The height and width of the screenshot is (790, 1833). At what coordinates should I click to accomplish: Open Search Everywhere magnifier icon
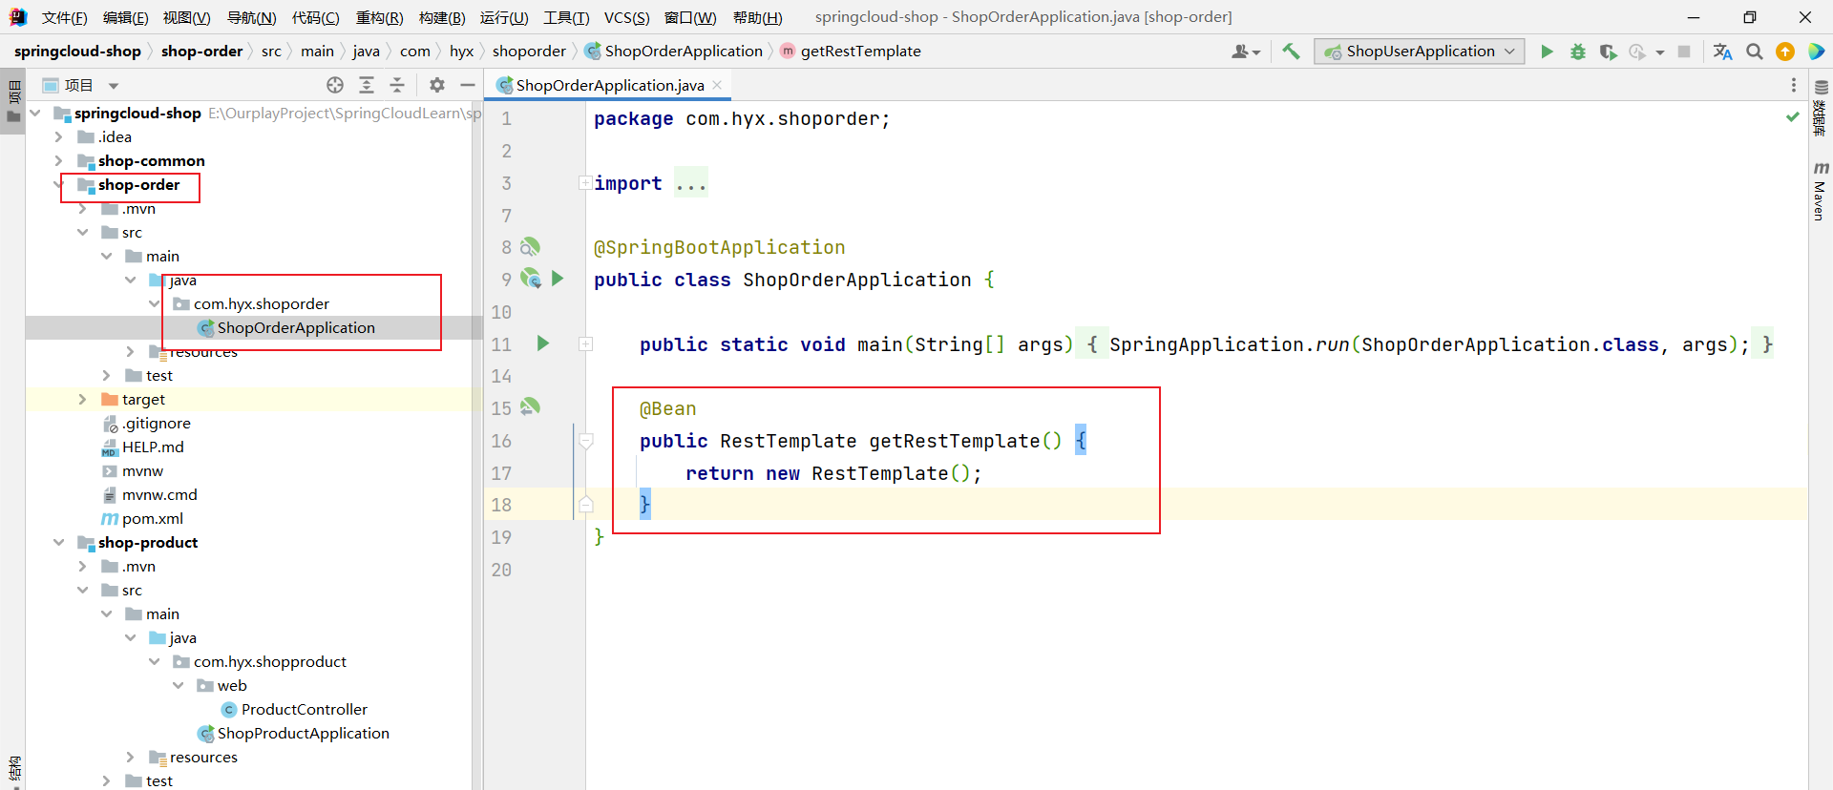[1755, 52]
